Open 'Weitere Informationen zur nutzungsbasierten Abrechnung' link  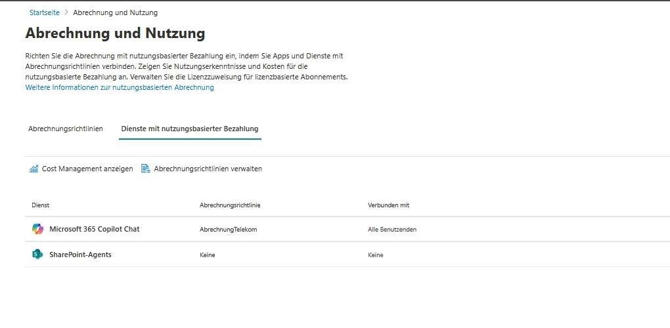click(x=120, y=87)
